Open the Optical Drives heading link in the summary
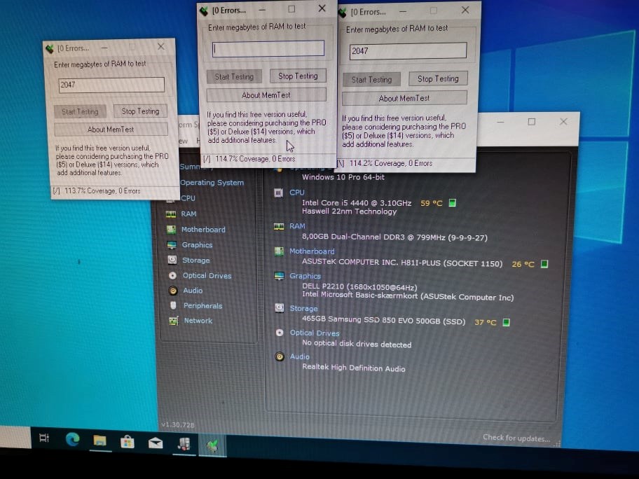The height and width of the screenshot is (479, 639). click(x=315, y=333)
